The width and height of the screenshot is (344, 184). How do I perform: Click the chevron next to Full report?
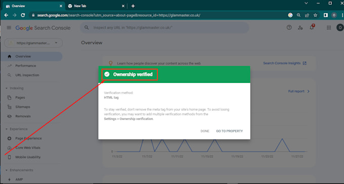pos(308,91)
